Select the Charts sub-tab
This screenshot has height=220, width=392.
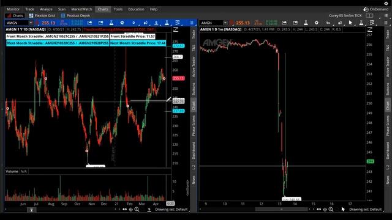[15, 15]
